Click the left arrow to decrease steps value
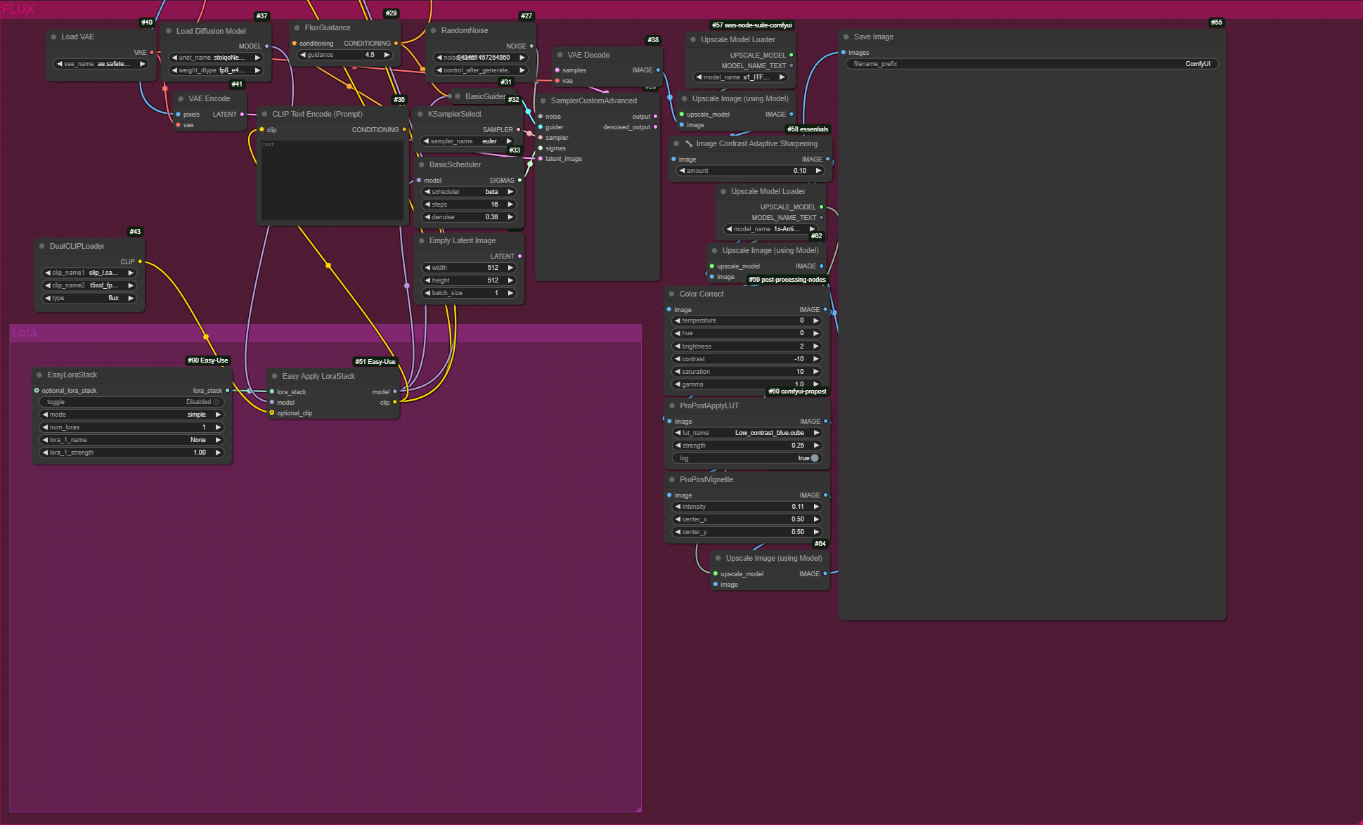The height and width of the screenshot is (825, 1363). click(x=427, y=204)
